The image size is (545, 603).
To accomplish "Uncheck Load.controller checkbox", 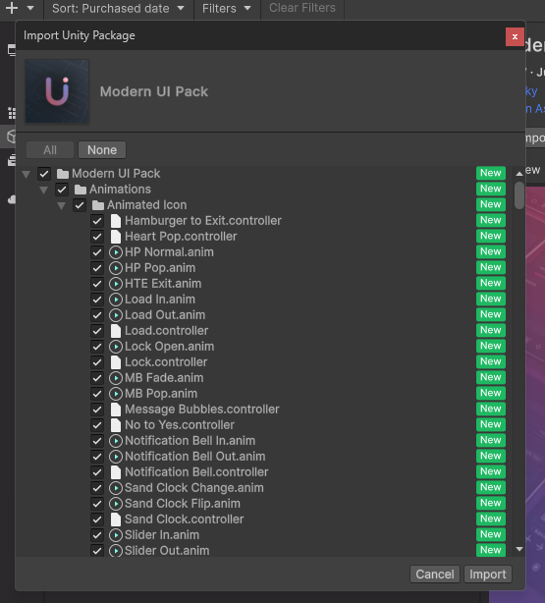I will point(97,331).
